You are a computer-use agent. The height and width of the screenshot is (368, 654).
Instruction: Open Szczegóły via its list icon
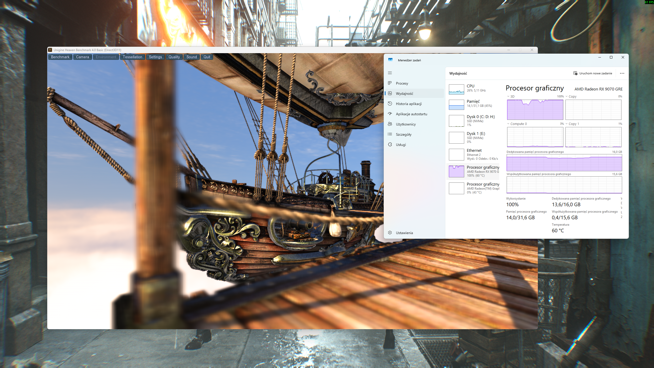coord(390,134)
